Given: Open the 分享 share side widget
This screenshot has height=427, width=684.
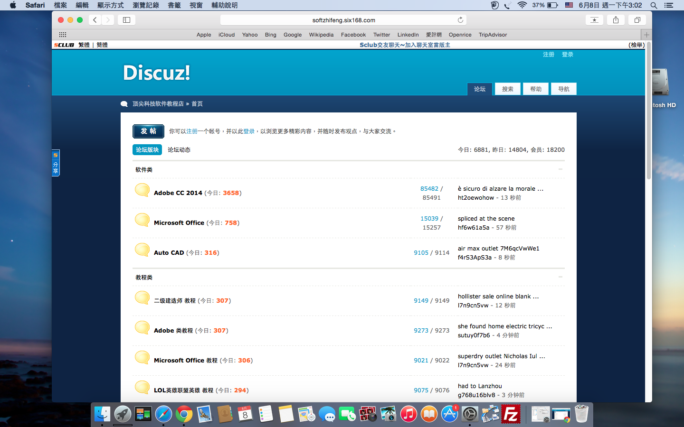Looking at the screenshot, I should [x=56, y=163].
